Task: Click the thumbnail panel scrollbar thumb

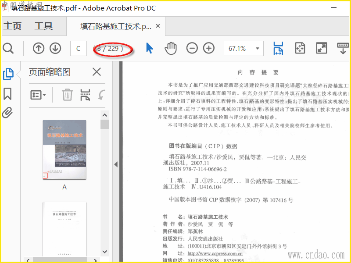Action: pos(104,124)
